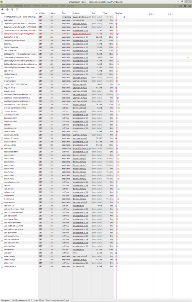The width and height of the screenshot is (192, 302).
Task: Open initiator link in freeicons.css row
Action: [x=78, y=206]
